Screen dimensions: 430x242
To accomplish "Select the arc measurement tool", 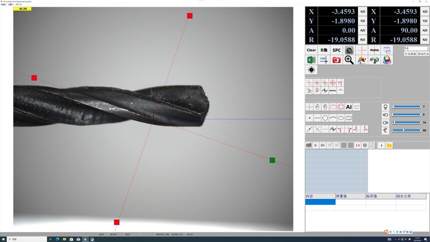I will 333,118.
